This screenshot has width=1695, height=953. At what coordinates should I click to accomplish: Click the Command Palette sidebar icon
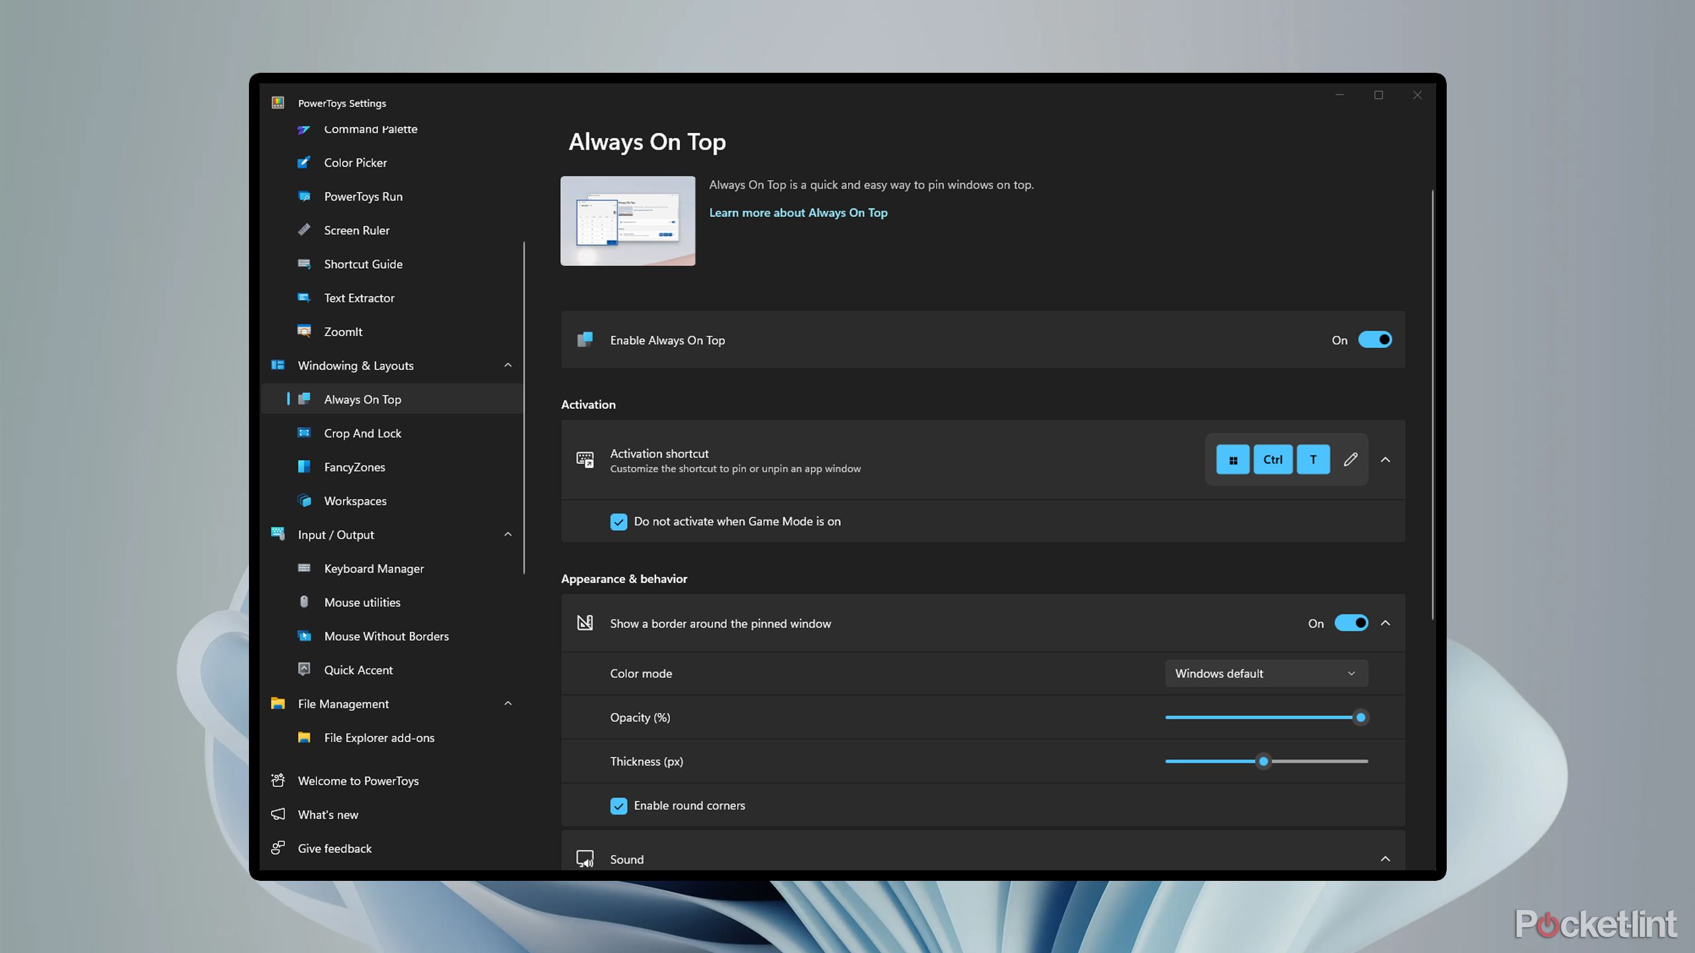tap(304, 130)
